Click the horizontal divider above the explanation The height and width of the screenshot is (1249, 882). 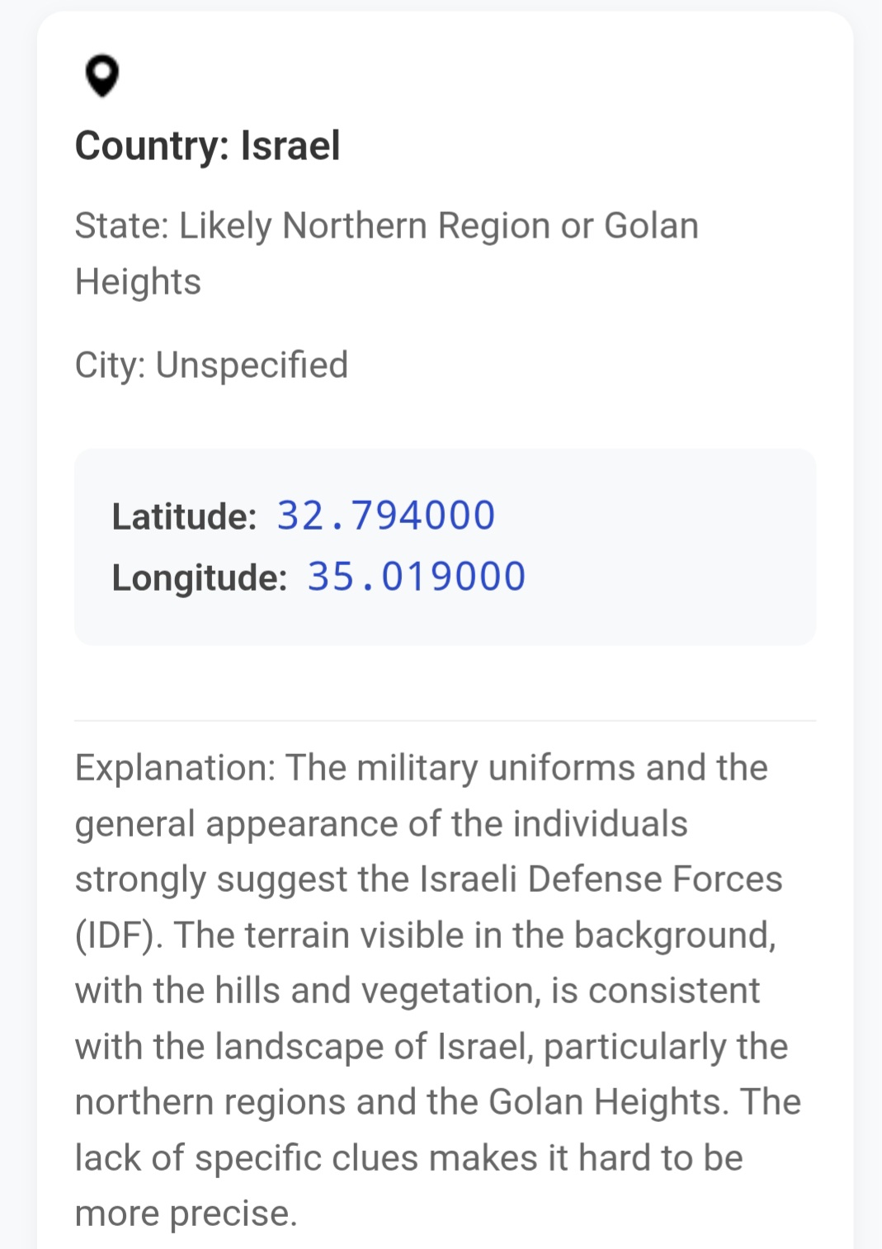tap(446, 721)
